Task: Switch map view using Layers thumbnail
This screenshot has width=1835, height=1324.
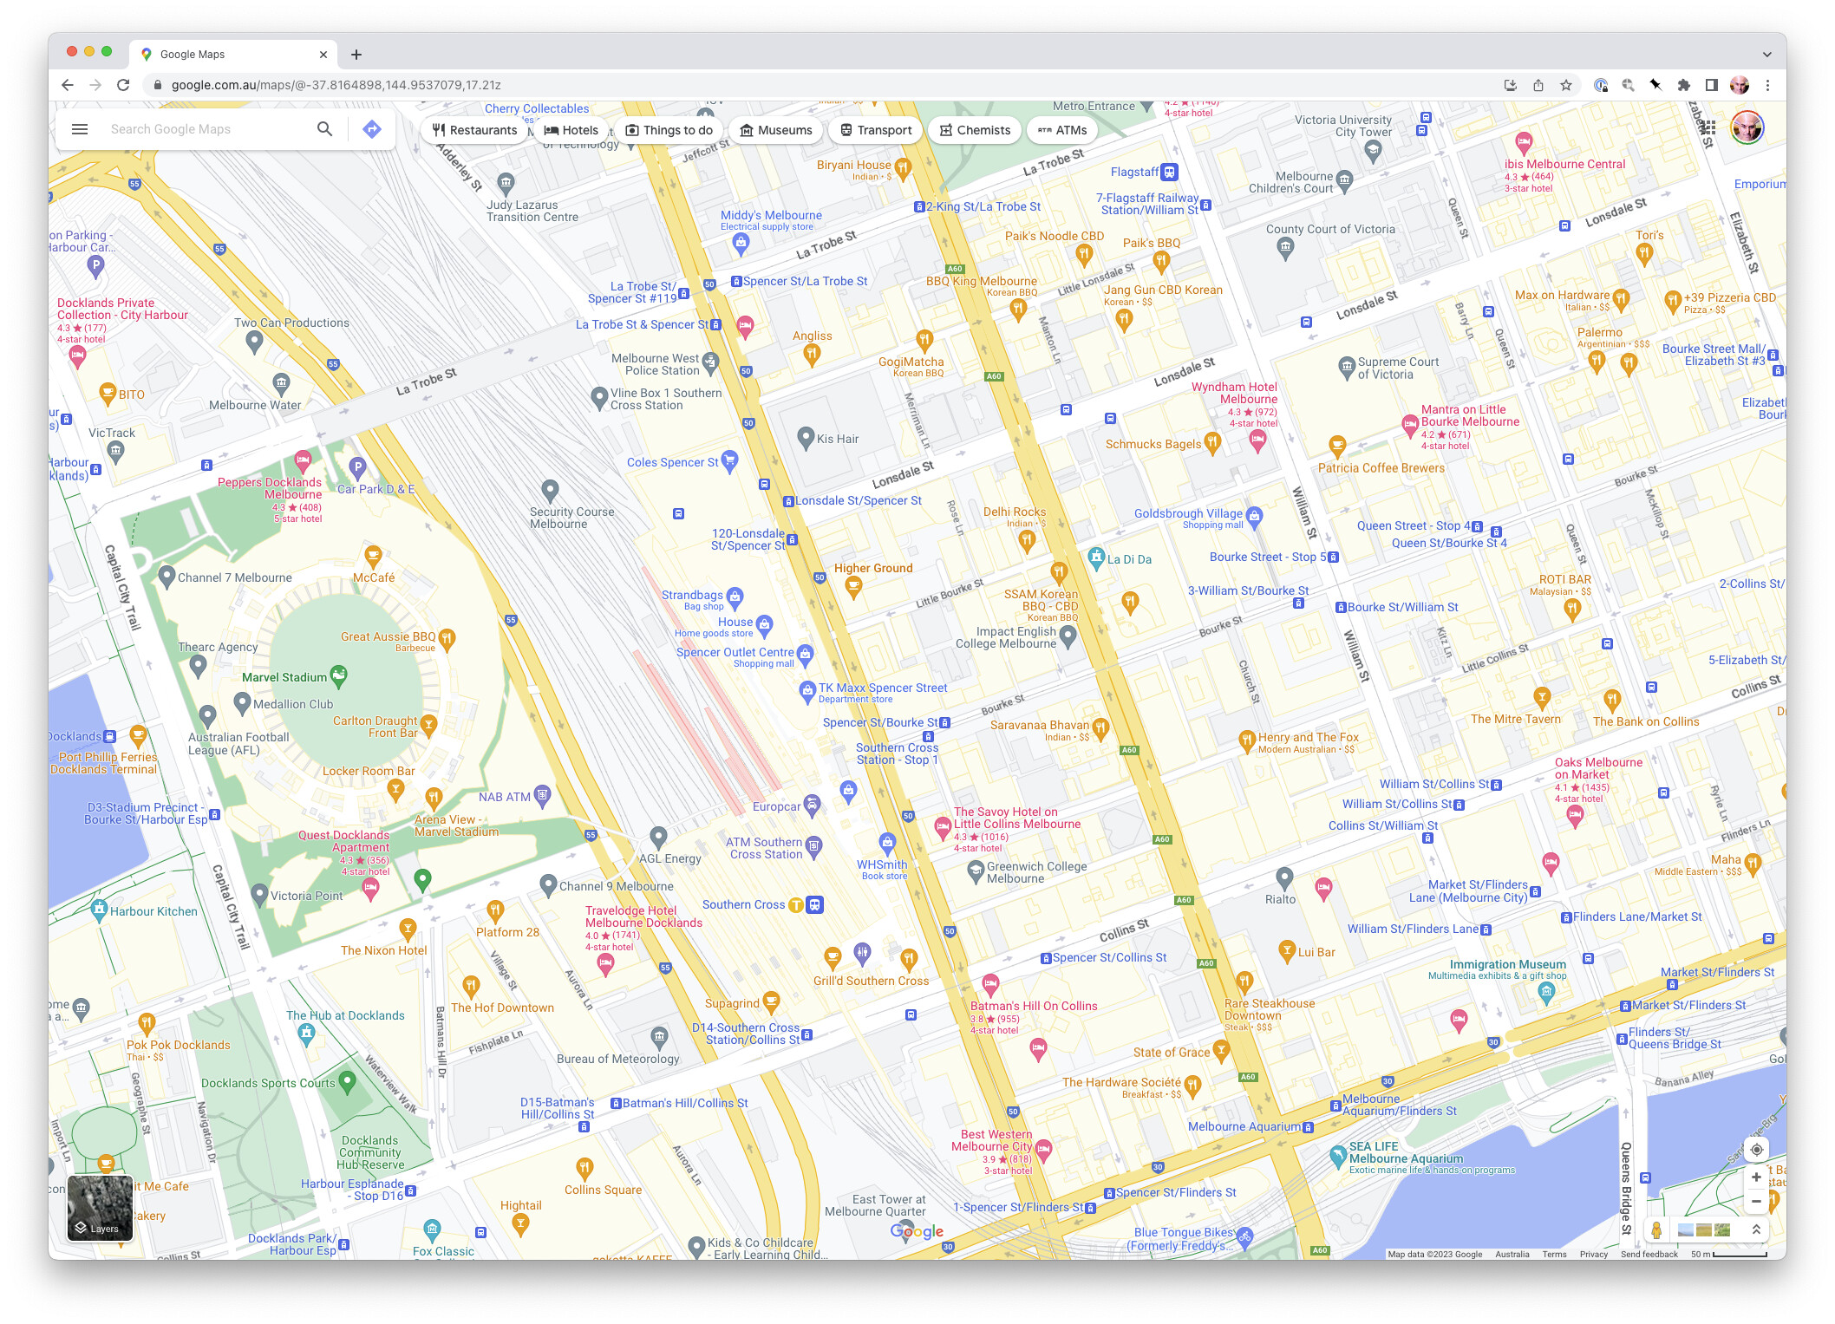Action: [x=101, y=1208]
